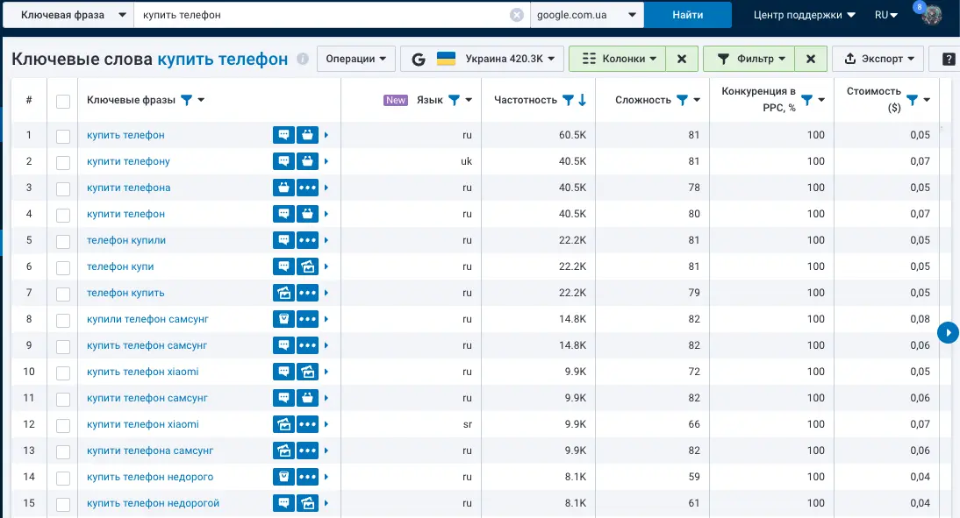This screenshot has height=518, width=960.
Task: Open the 'google.com.ua' search engine dropdown
Action: click(x=586, y=15)
